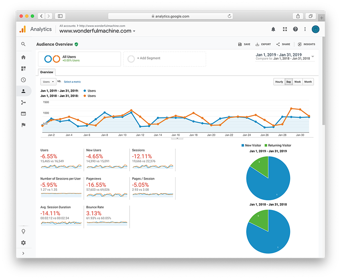Open Conversions flag icon
341x279 pixels.
[x=23, y=125]
